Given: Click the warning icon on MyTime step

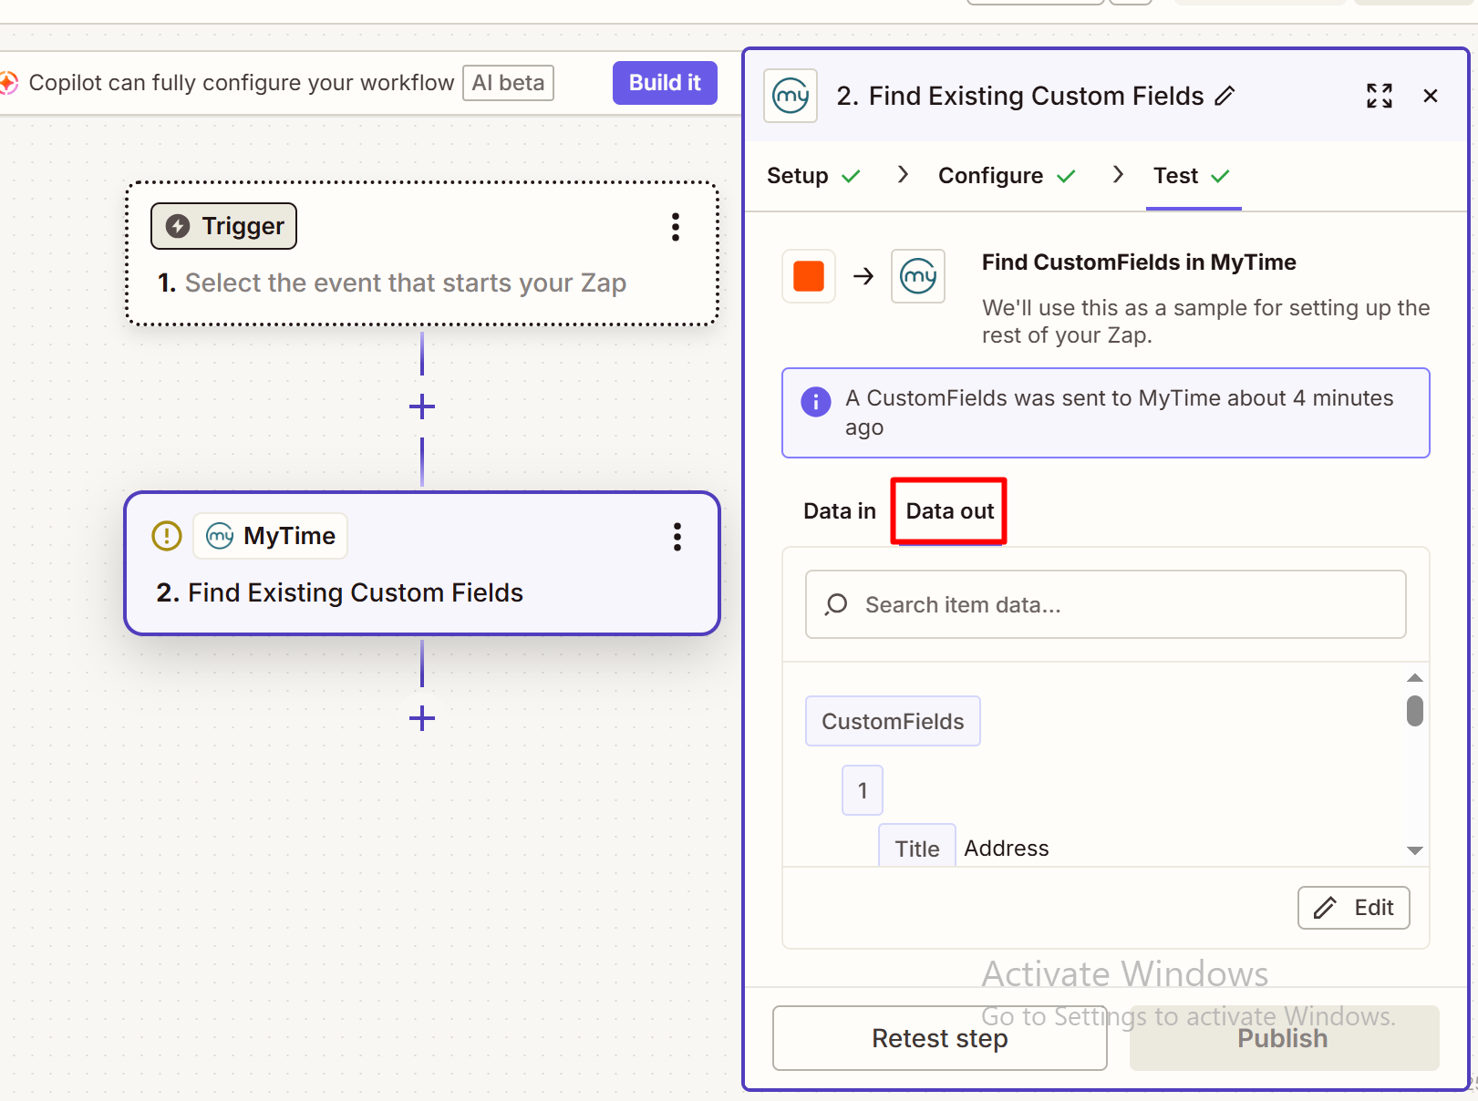Looking at the screenshot, I should (x=167, y=536).
